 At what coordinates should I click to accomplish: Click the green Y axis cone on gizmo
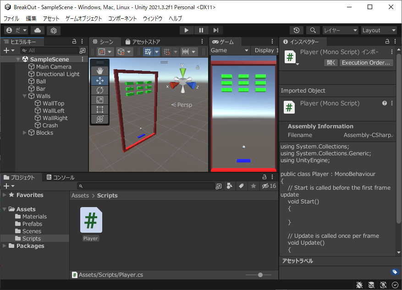point(182,72)
